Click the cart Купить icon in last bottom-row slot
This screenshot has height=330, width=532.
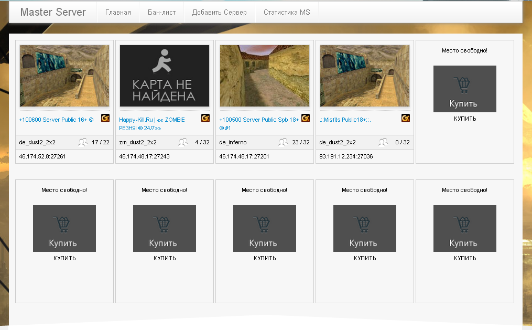tap(464, 228)
